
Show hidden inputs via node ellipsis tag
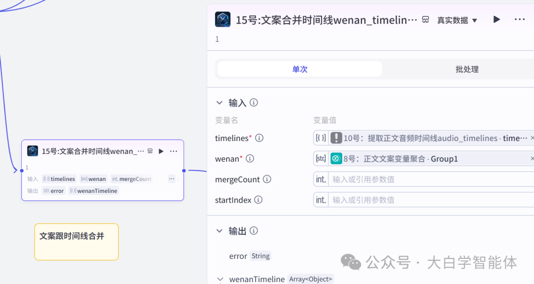tap(172, 178)
